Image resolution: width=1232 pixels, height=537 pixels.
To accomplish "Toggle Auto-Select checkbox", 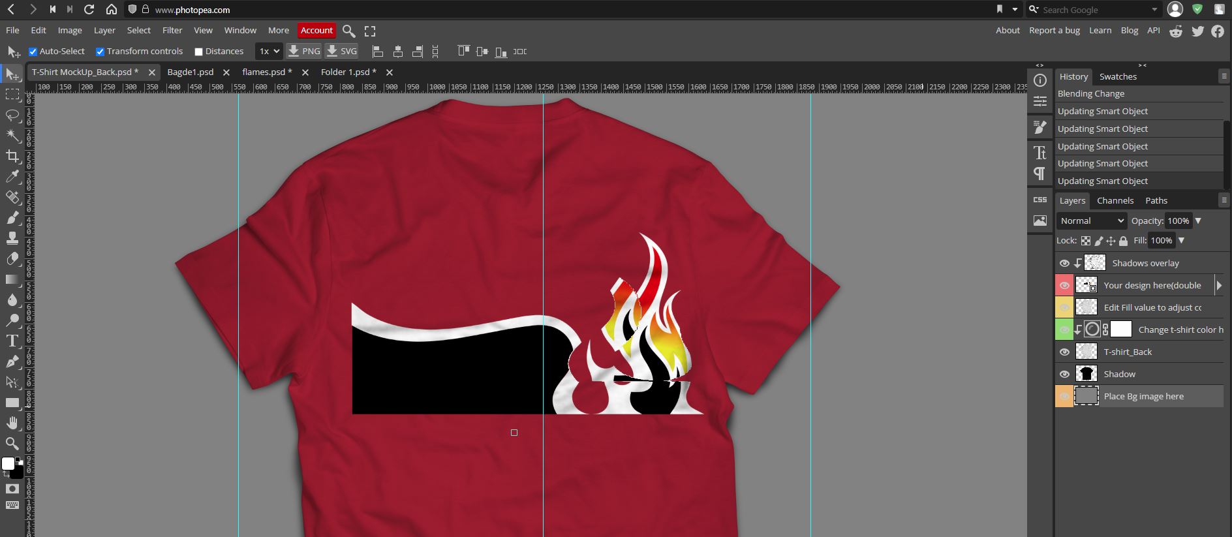I will (x=33, y=52).
